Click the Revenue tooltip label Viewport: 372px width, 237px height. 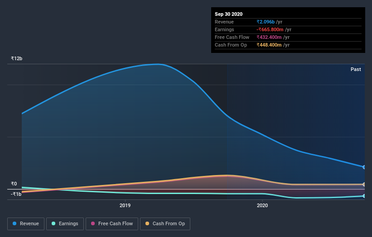(x=224, y=22)
